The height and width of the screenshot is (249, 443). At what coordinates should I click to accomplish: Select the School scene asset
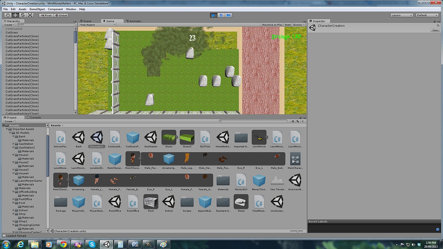pyautogui.click(x=169, y=204)
